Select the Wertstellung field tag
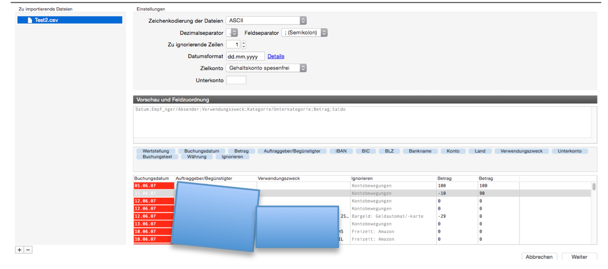The width and height of the screenshot is (608, 269). [x=156, y=151]
